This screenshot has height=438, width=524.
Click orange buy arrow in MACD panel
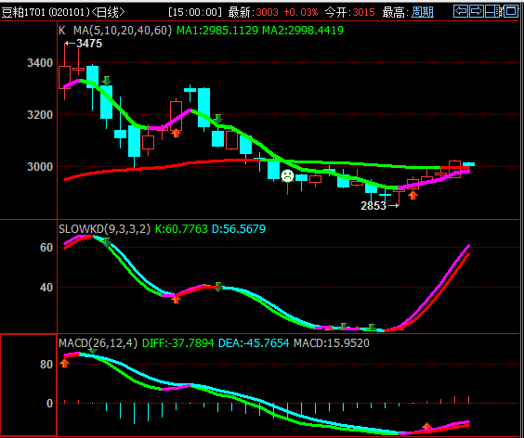coord(426,426)
